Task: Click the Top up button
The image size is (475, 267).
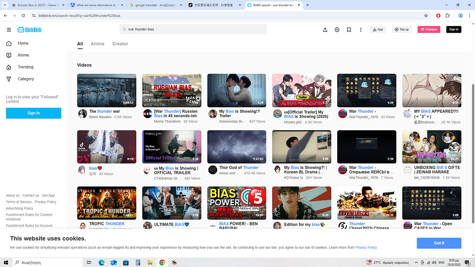Action: click(x=402, y=29)
